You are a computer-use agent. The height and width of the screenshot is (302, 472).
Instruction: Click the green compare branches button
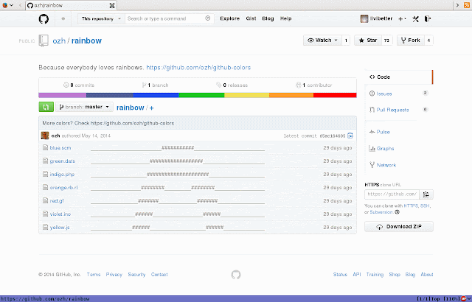pos(46,107)
